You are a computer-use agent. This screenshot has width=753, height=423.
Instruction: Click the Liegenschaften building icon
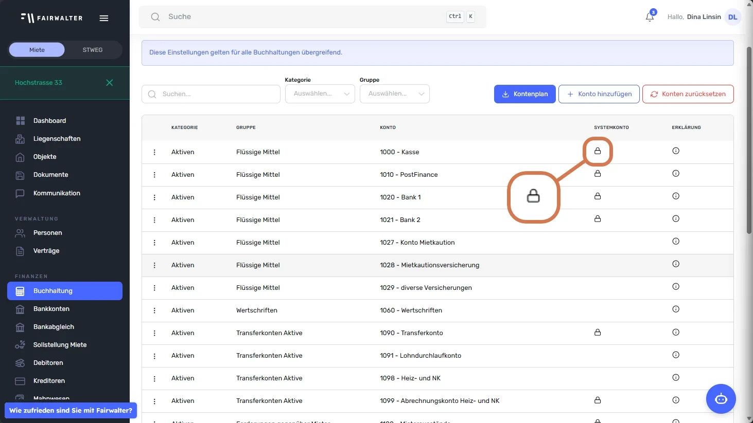(x=20, y=139)
